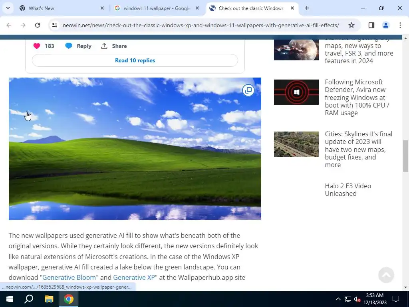Click the 183 likes count
This screenshot has height=307, width=409.
click(x=49, y=46)
